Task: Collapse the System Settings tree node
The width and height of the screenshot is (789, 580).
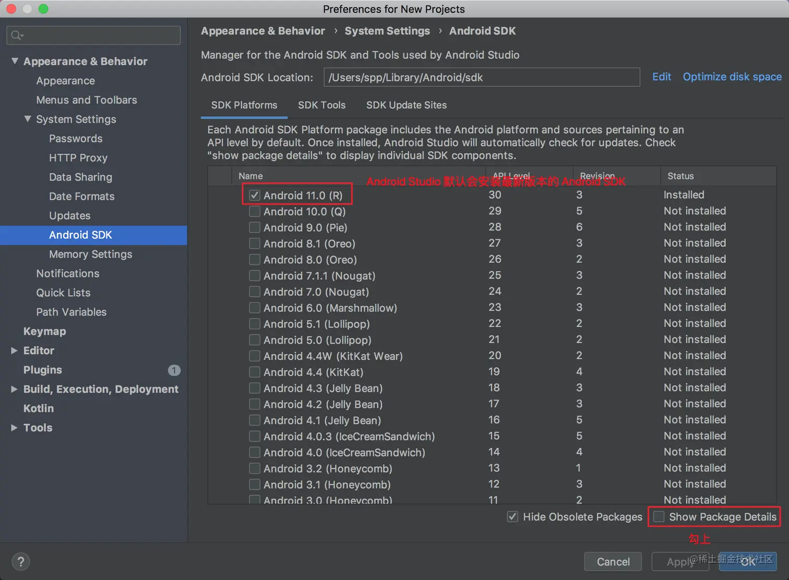Action: 28,119
